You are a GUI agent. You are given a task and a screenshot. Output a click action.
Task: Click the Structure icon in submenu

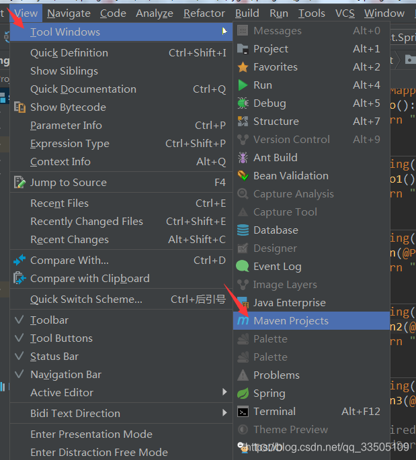[243, 122]
